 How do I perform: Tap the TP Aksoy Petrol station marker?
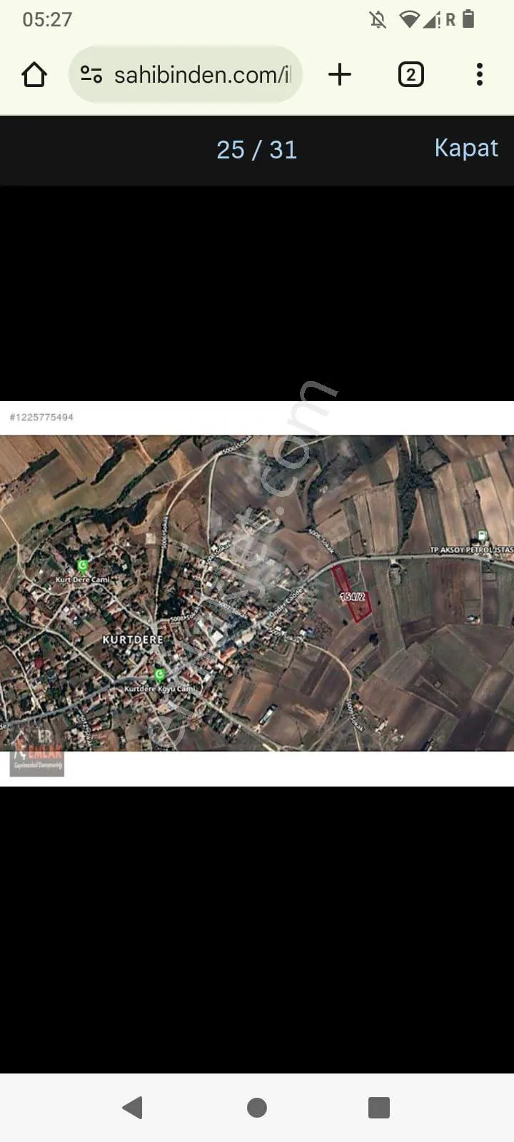(483, 535)
